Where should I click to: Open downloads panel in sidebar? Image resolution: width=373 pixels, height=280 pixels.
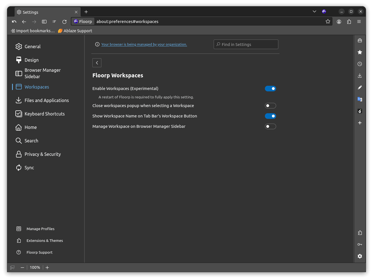(x=360, y=76)
